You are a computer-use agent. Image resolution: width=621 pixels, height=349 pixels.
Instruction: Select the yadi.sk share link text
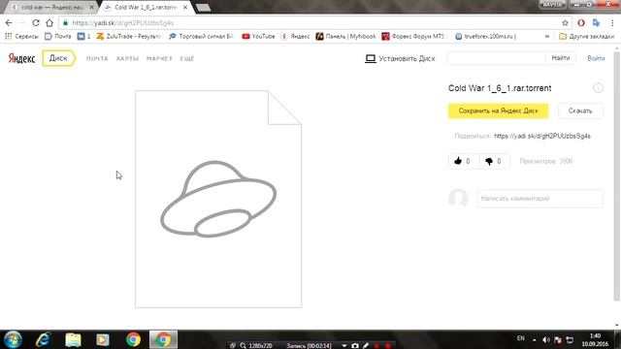click(x=542, y=136)
